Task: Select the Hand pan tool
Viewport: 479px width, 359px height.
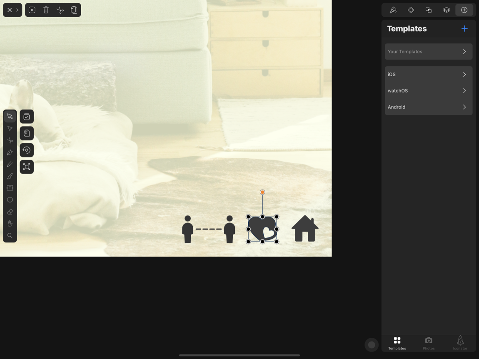Action: (x=10, y=224)
